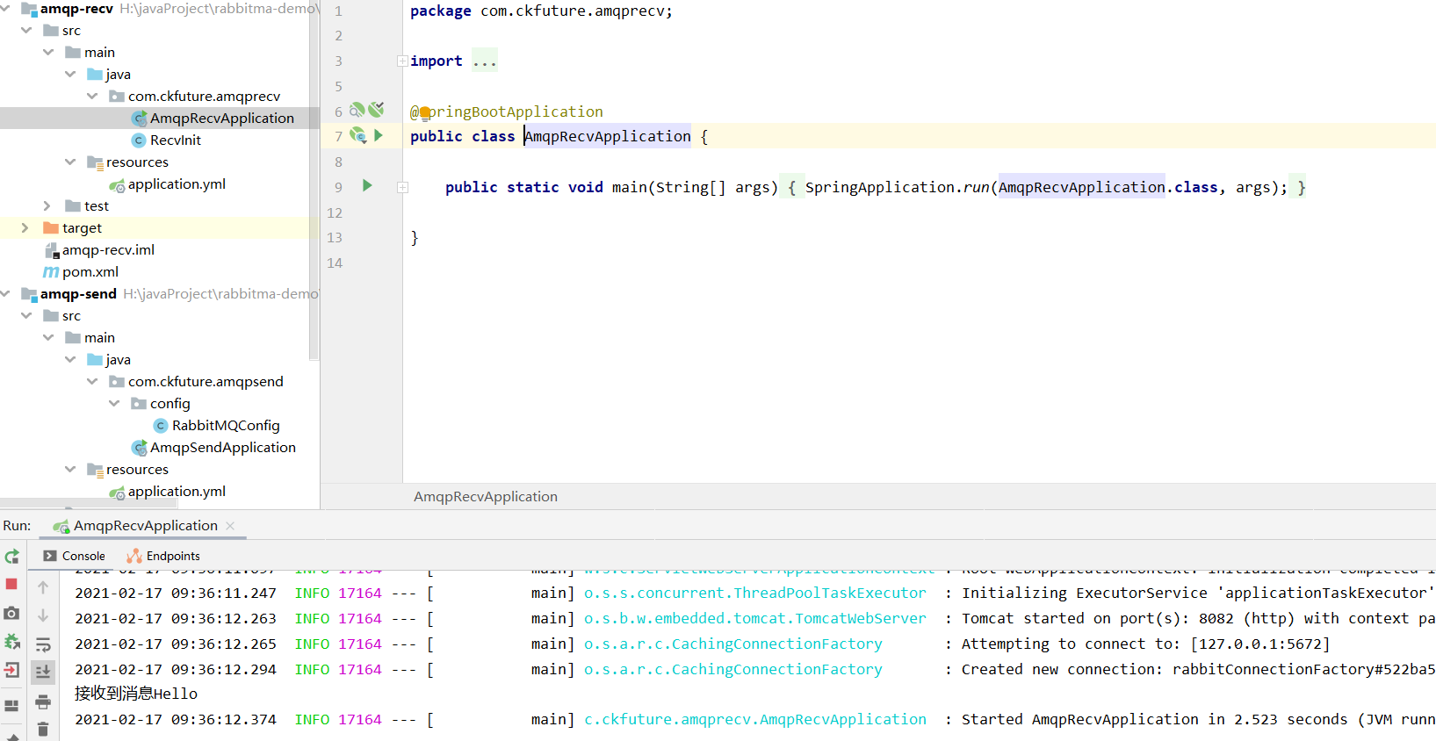
Task: Click the pom.xml Maven icon
Action: tap(51, 272)
